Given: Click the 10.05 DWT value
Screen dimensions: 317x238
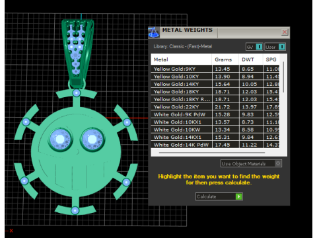Looking at the screenshot, I should coord(250,84).
